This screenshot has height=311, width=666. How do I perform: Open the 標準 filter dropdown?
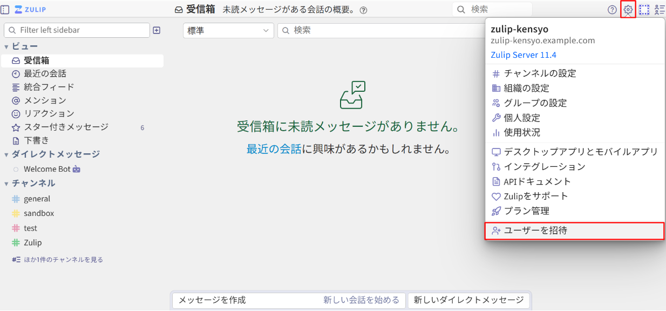click(x=228, y=31)
